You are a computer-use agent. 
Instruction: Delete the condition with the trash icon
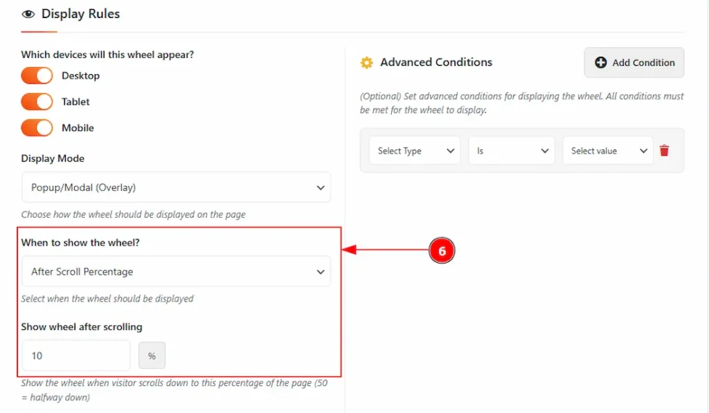coord(665,151)
